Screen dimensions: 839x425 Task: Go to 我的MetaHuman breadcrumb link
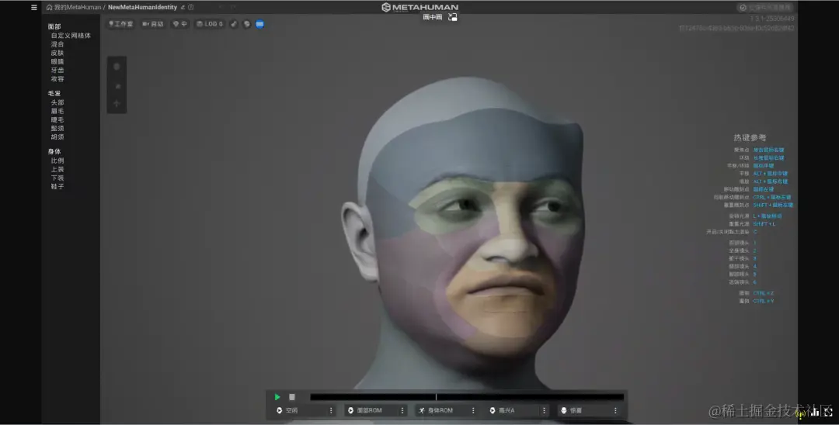point(77,8)
